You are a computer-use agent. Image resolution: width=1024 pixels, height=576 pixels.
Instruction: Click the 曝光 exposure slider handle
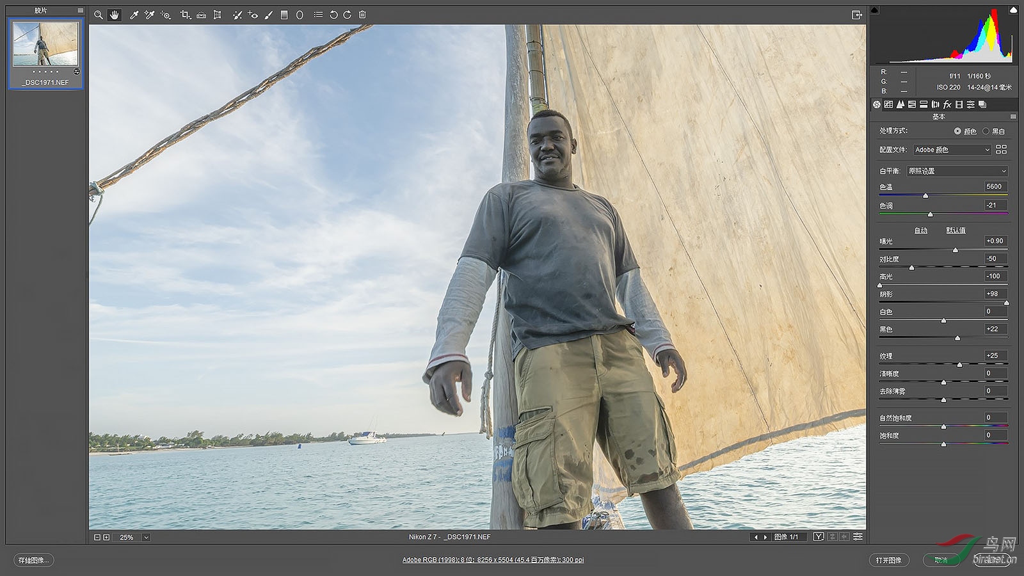[955, 250]
